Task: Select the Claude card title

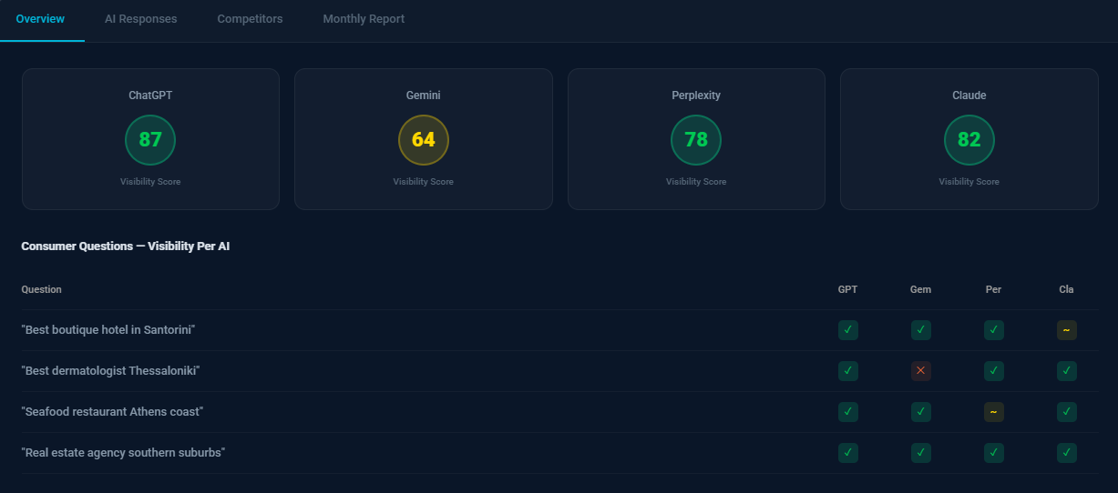Action: pyautogui.click(x=969, y=96)
